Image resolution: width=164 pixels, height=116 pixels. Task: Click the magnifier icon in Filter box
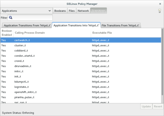pos(11,18)
